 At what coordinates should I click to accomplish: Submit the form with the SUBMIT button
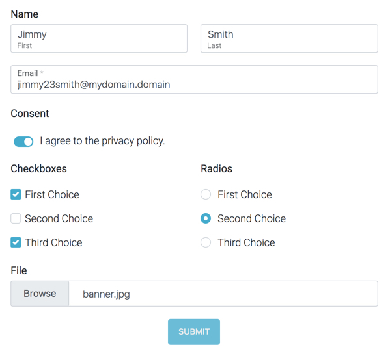click(x=194, y=332)
